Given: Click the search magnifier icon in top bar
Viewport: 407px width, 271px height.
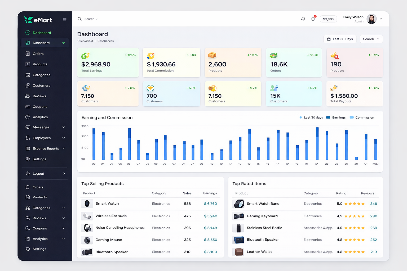Looking at the screenshot, I should pos(79,19).
